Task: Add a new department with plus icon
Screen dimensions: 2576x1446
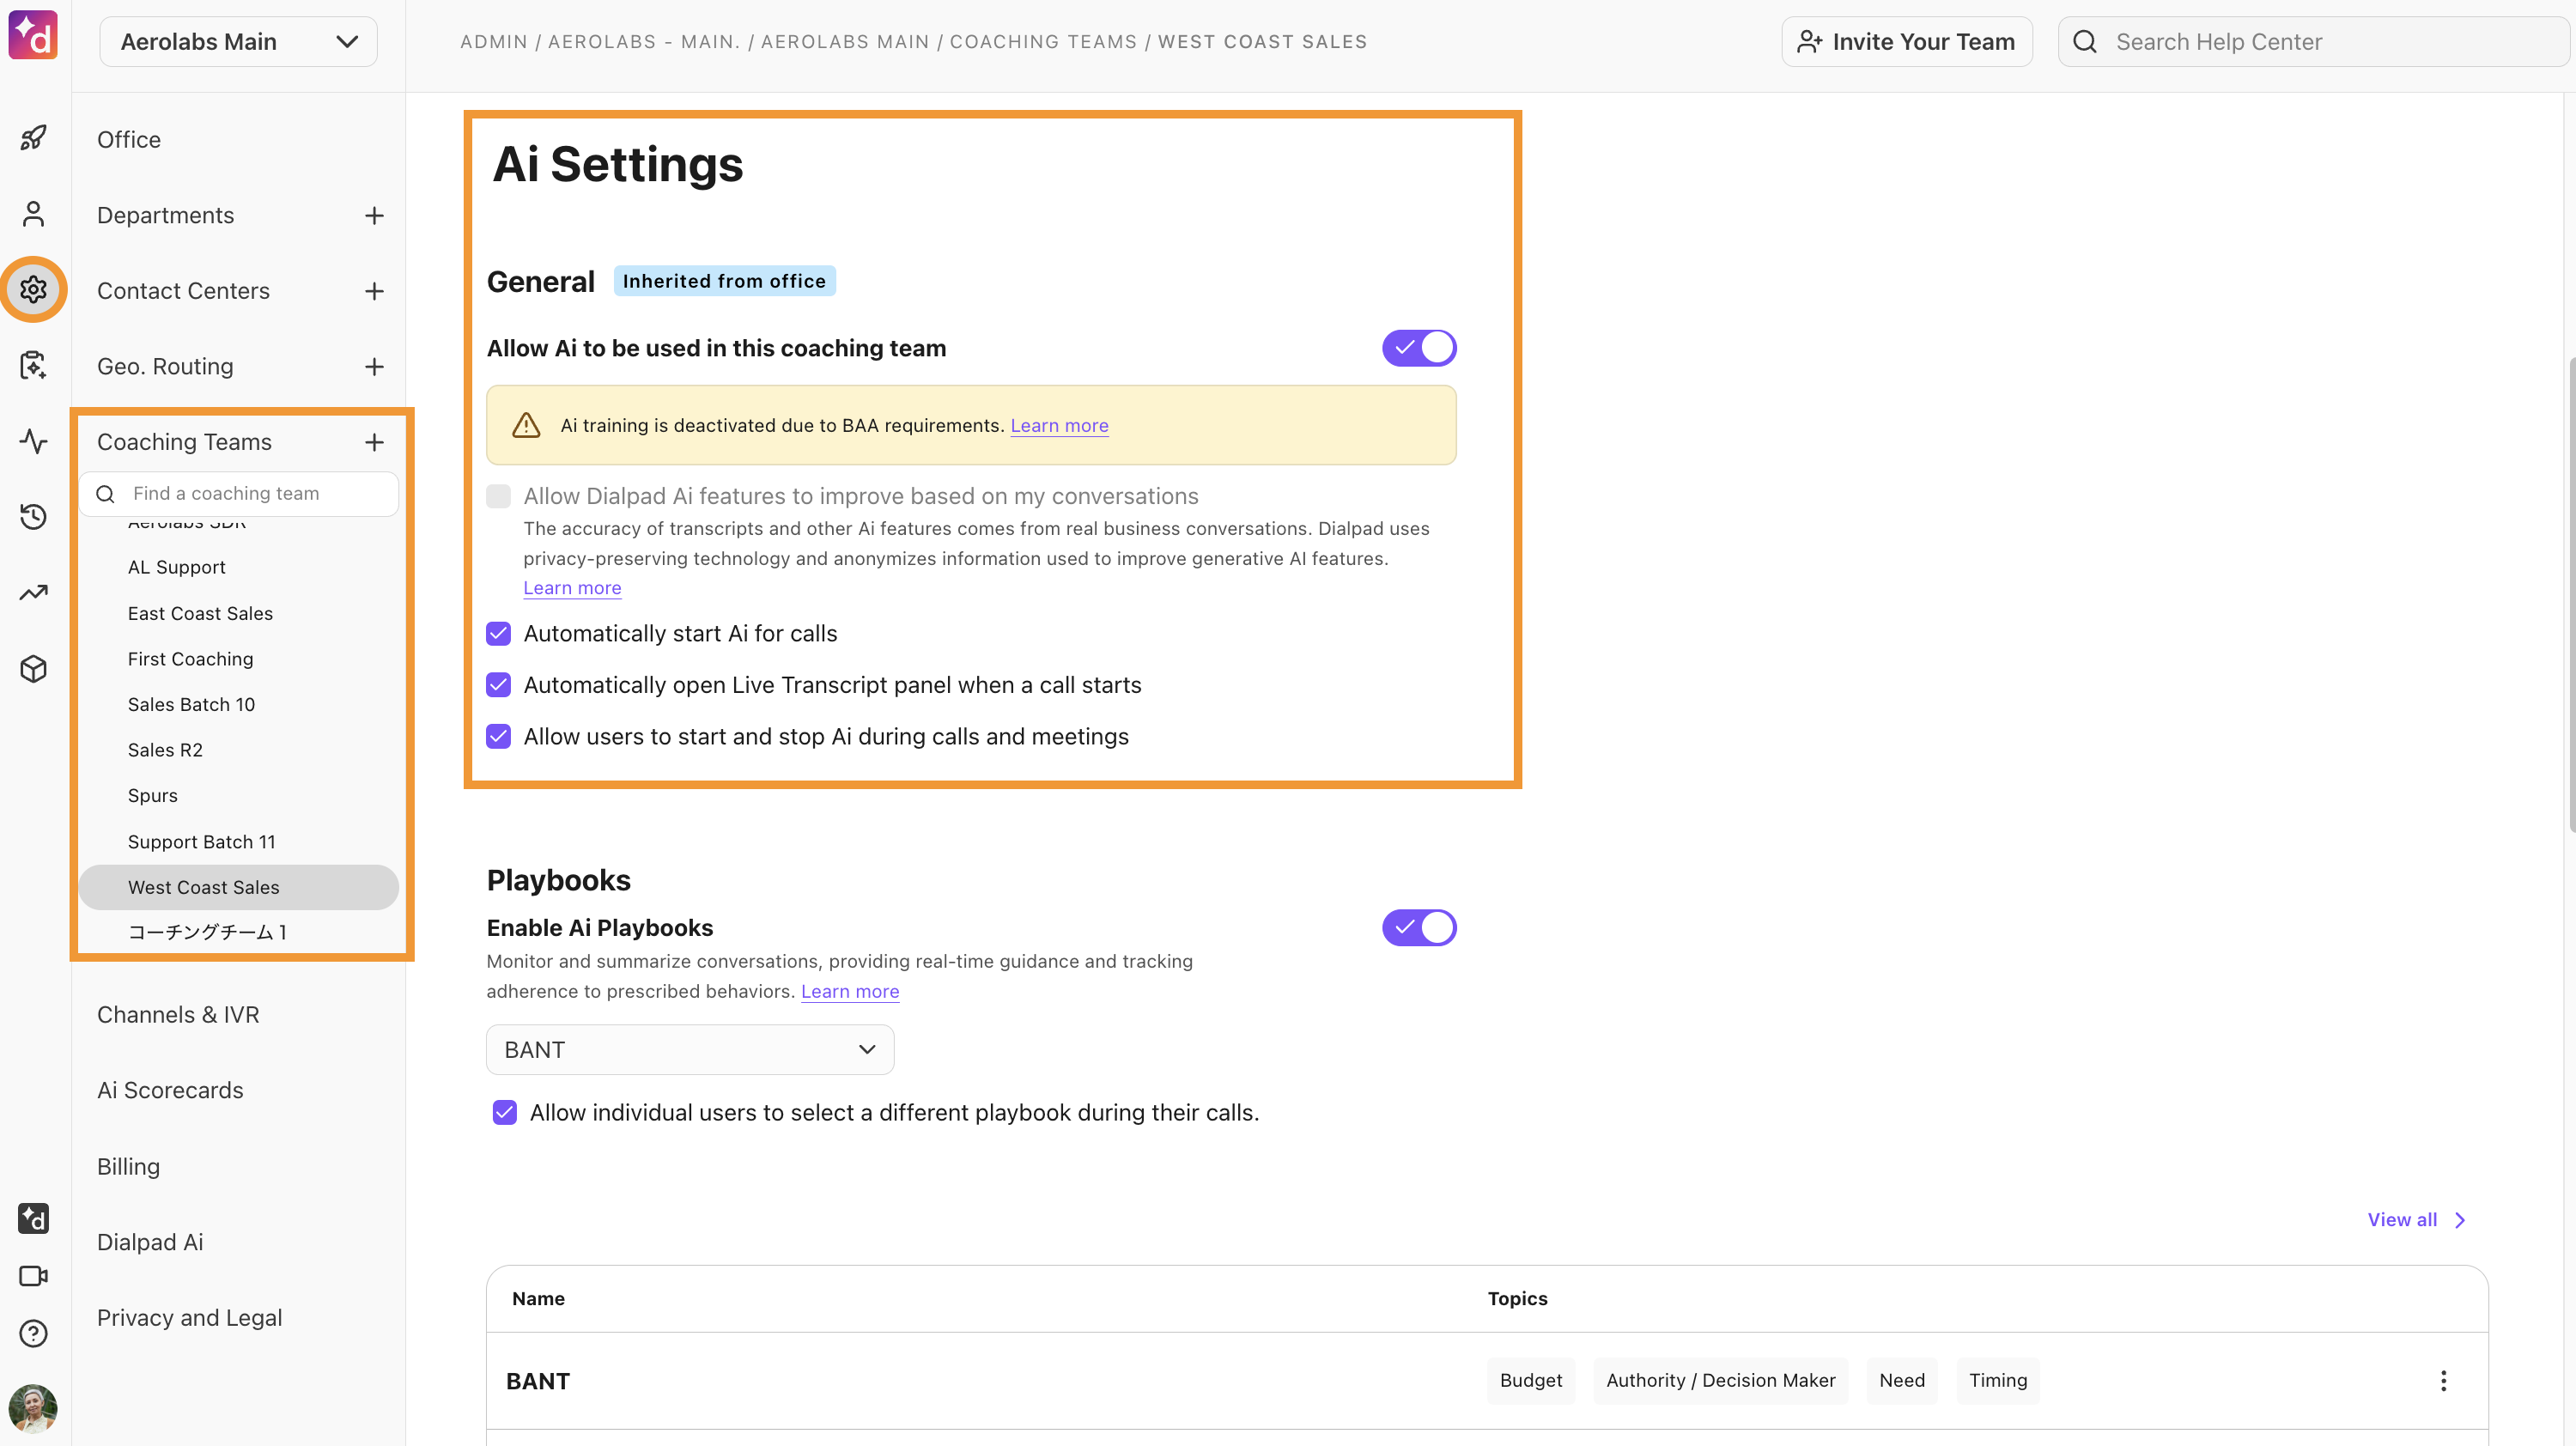Action: pos(374,216)
